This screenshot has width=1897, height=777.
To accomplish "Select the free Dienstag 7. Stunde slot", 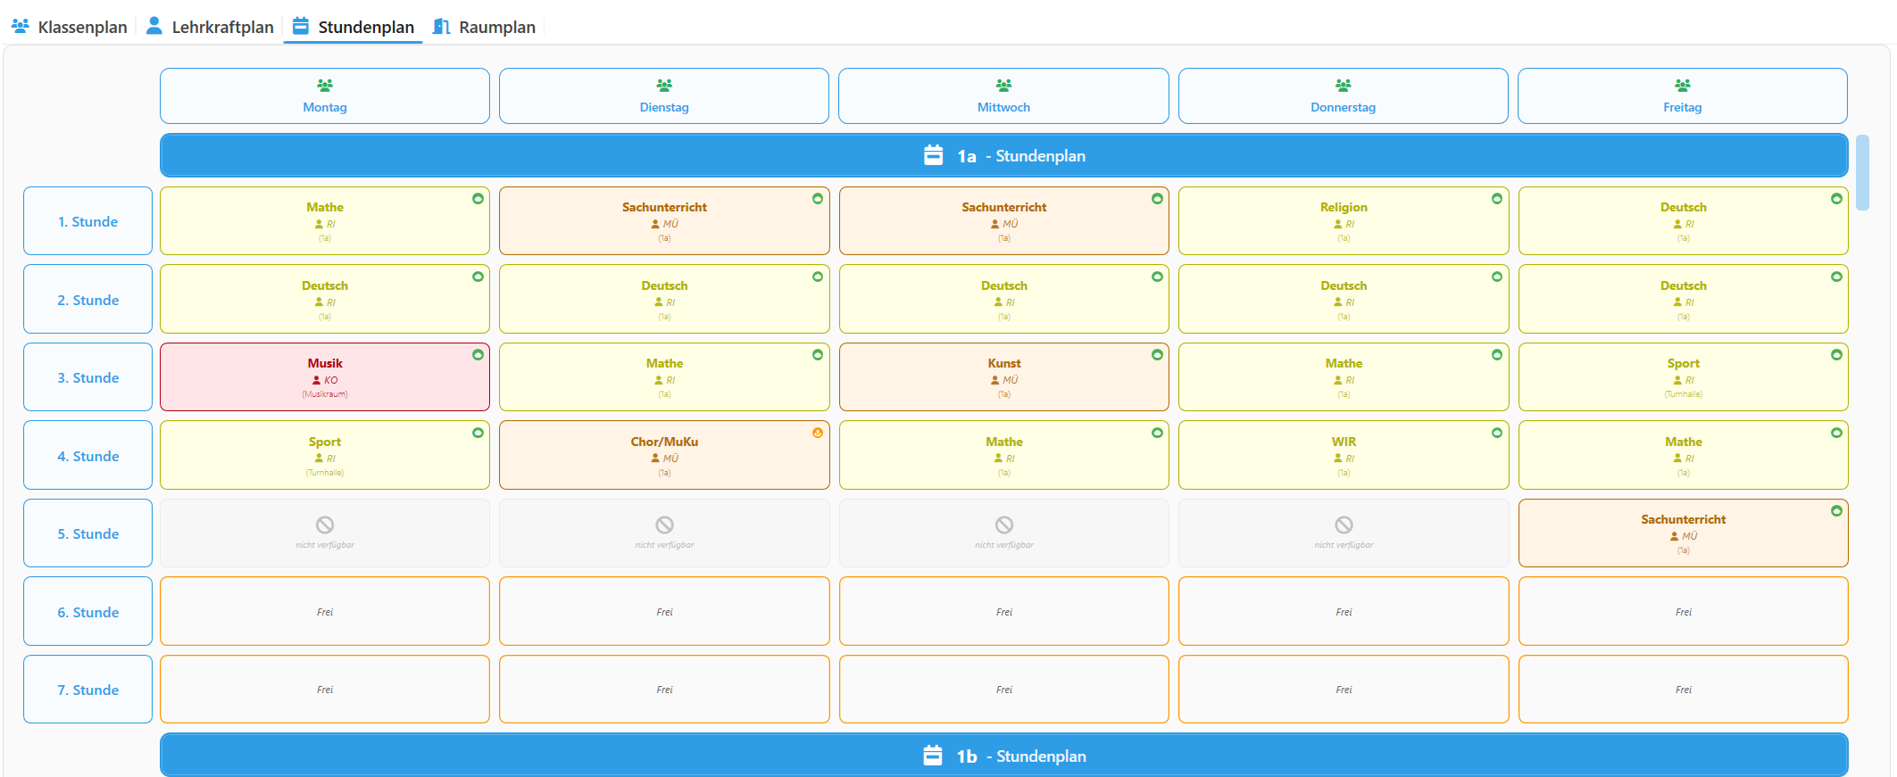I will click(664, 690).
